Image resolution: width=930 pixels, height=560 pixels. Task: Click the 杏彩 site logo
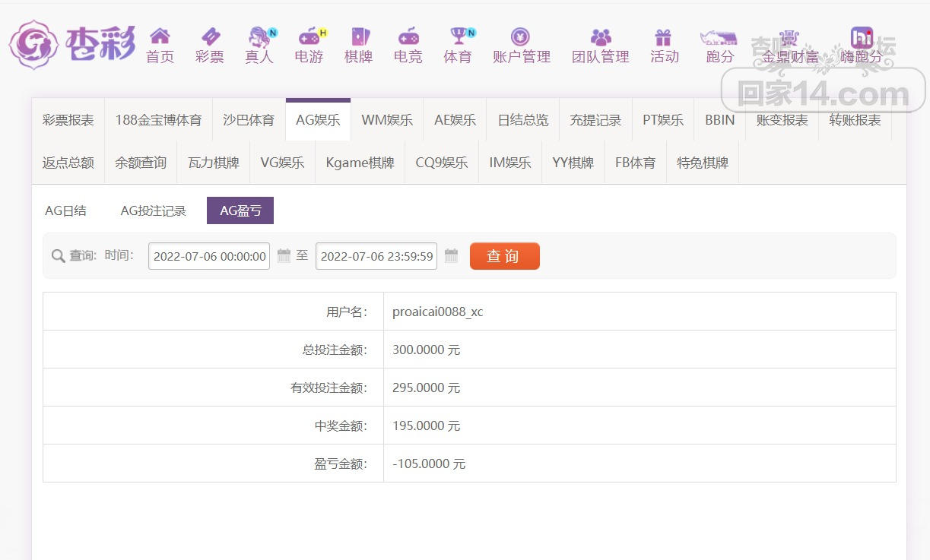click(73, 44)
